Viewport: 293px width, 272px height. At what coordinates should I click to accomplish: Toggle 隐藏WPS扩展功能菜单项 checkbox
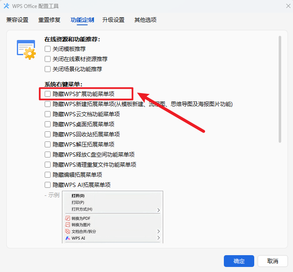(48, 94)
